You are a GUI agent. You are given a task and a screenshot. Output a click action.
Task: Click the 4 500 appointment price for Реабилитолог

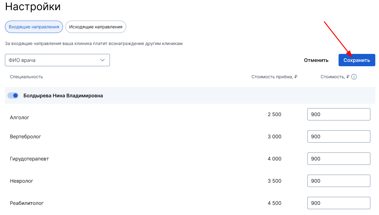[274, 203]
